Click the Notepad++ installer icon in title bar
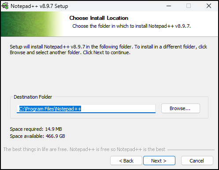This screenshot has width=219, height=170. point(5,6)
